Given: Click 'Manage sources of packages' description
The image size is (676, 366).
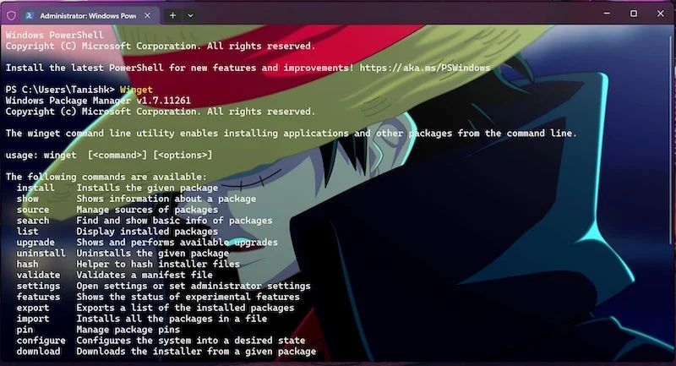Looking at the screenshot, I should 147,210.
